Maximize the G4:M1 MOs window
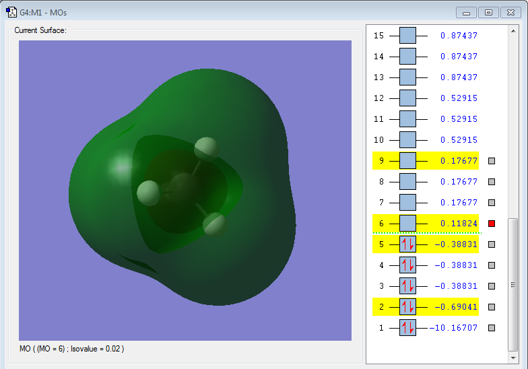This screenshot has height=369, width=528. click(x=488, y=12)
